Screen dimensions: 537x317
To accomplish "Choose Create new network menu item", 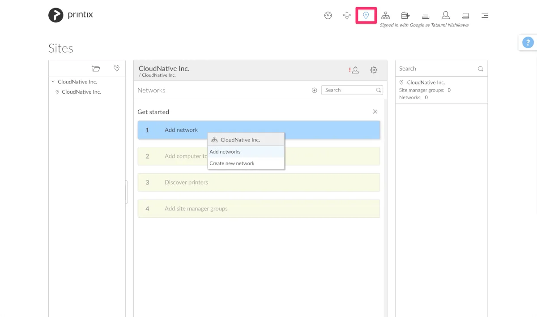I will (232, 163).
